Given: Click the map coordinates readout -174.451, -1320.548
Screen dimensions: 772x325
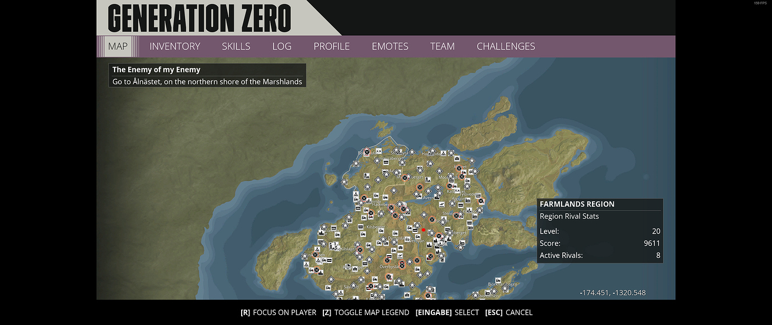Looking at the screenshot, I should [x=613, y=293].
